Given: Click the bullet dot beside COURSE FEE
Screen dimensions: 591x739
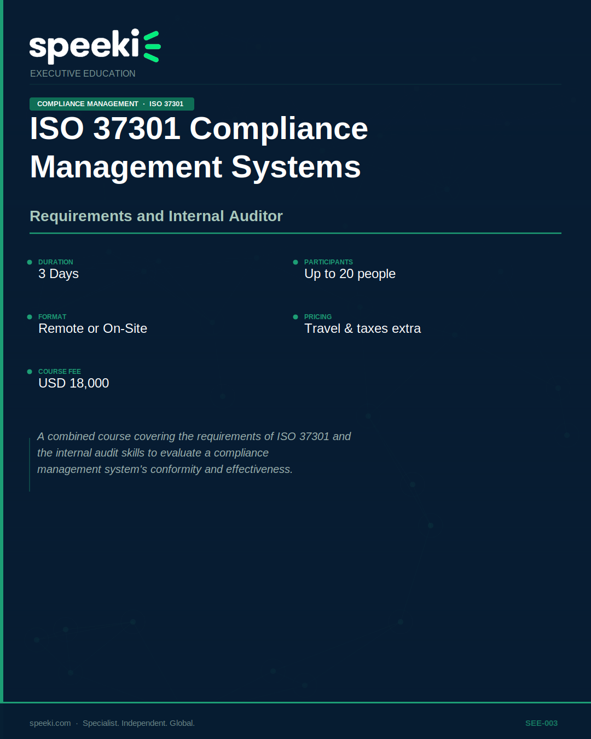Looking at the screenshot, I should [x=29, y=372].
